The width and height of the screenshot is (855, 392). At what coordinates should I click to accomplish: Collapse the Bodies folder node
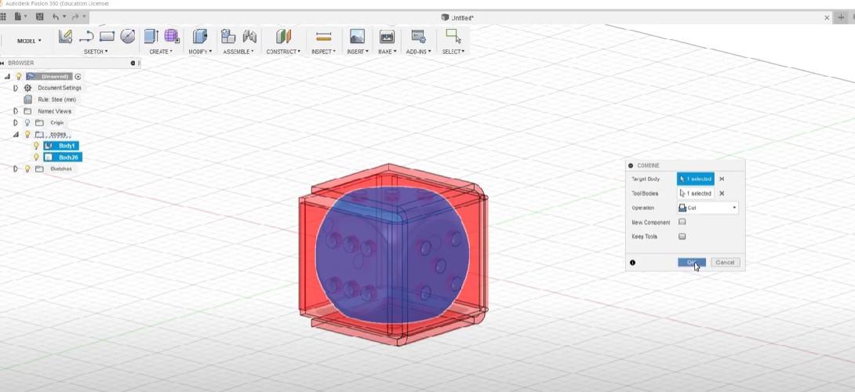coord(15,134)
